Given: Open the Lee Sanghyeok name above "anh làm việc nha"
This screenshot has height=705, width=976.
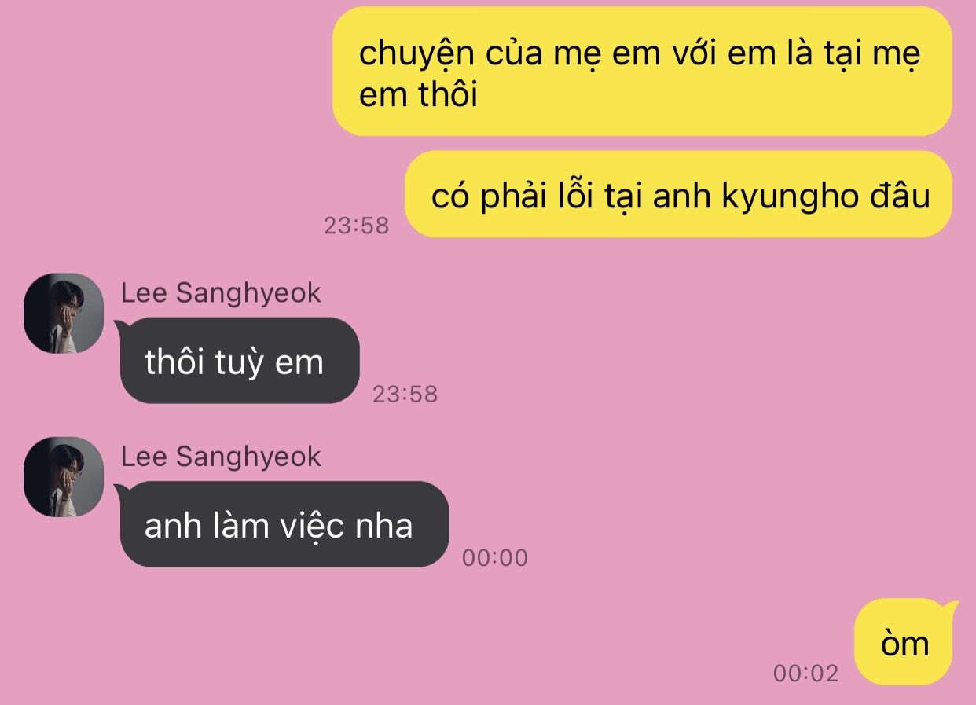Looking at the screenshot, I should click(221, 457).
